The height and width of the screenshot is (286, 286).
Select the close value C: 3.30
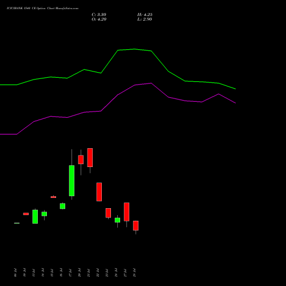99,15
